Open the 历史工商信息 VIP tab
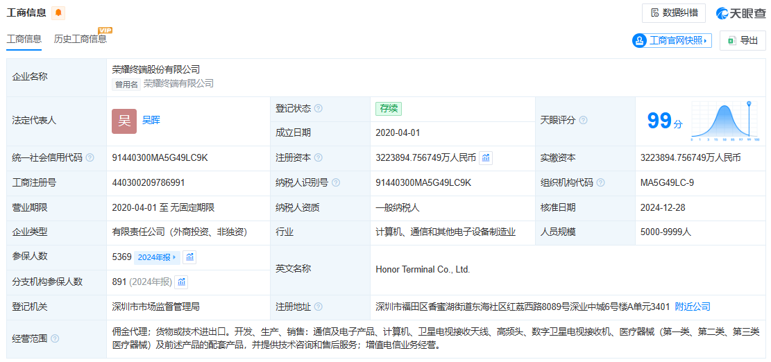771x362 pixels. point(81,40)
